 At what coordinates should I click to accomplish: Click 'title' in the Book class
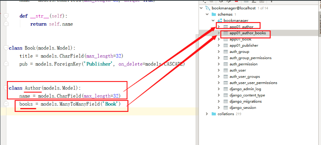(26, 56)
